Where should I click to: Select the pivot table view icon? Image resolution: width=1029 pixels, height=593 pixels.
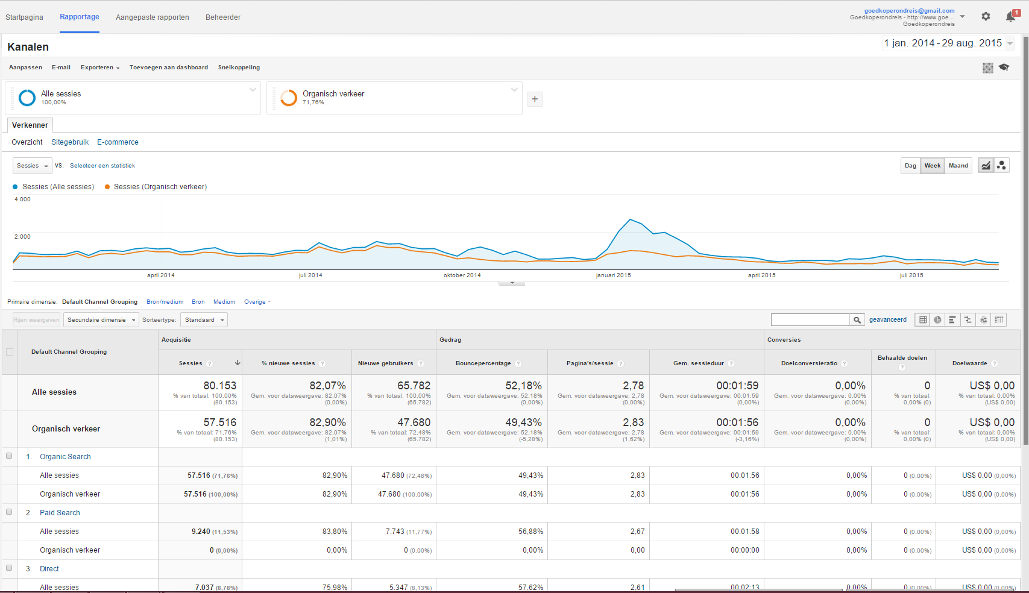[999, 320]
